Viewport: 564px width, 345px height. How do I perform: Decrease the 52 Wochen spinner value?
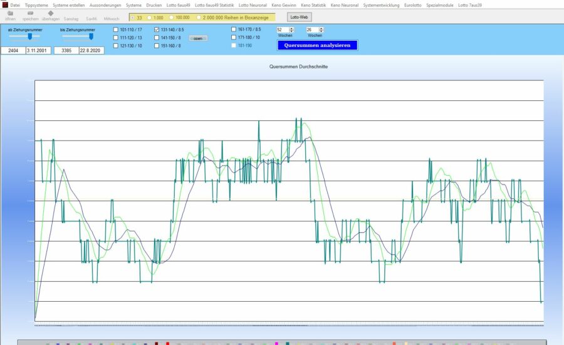[x=291, y=31]
